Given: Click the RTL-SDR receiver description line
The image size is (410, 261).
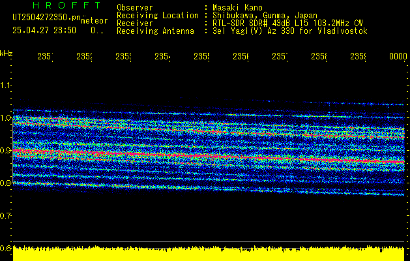Looking at the screenshot, I should coord(287,23).
